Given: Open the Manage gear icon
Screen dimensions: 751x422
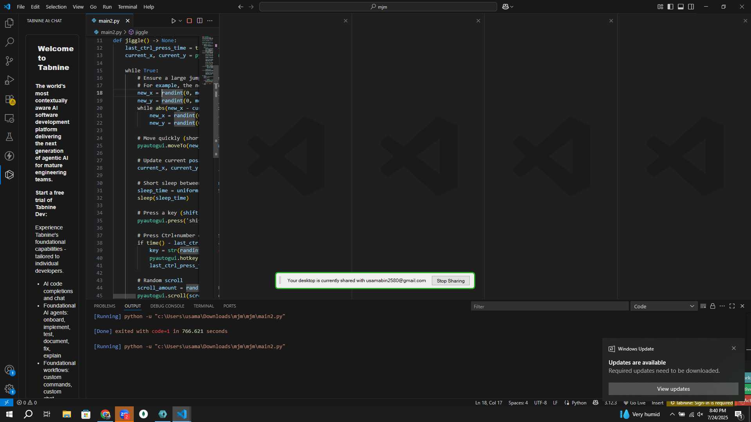Looking at the screenshot, I should point(9,389).
